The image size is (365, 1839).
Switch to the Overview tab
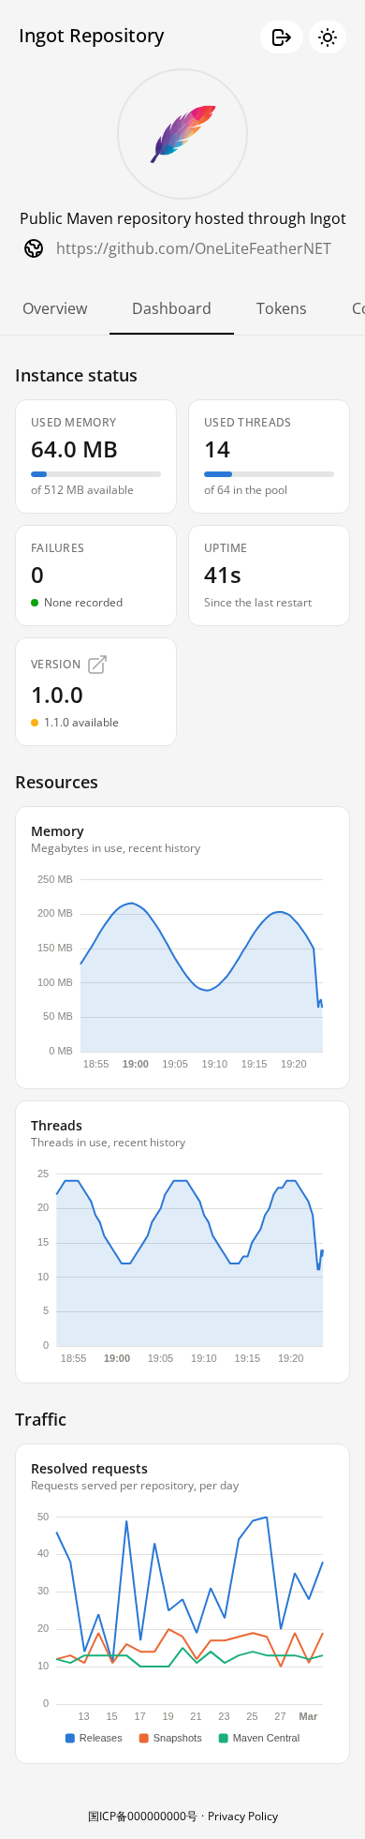[55, 308]
